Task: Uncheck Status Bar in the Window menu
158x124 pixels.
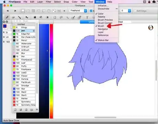Action: (103, 40)
